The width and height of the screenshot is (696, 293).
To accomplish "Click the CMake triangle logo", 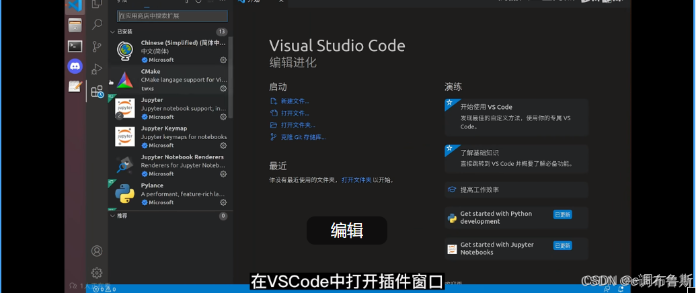I will pos(124,80).
